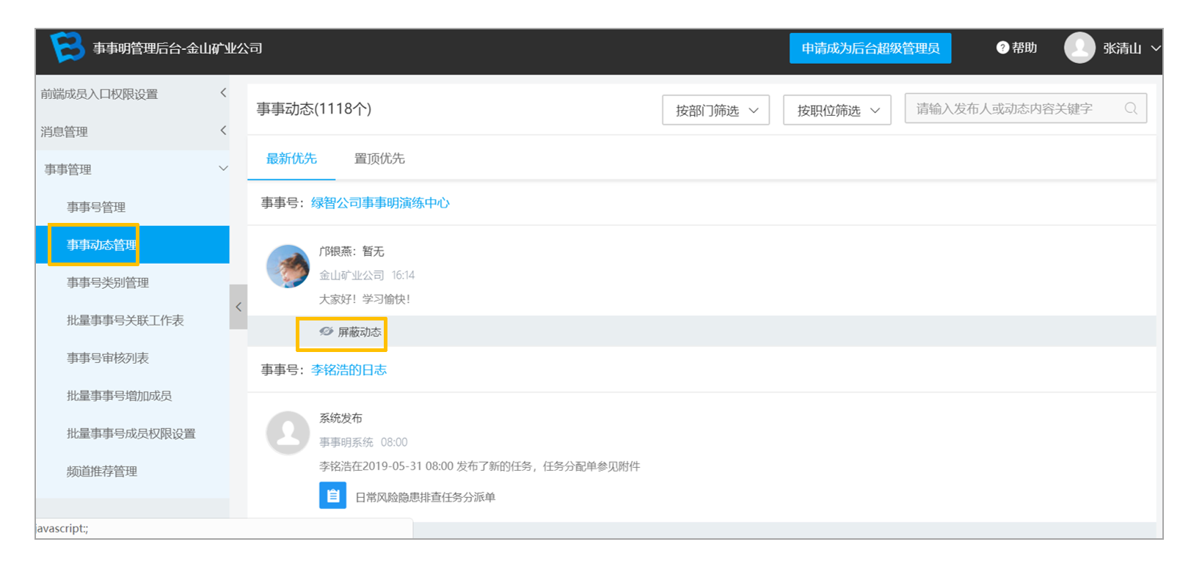Open the 按职位筛选 dropdown
The image size is (1202, 561).
(x=837, y=110)
